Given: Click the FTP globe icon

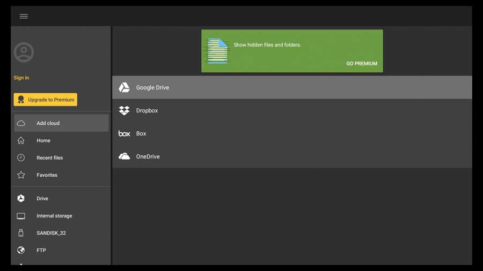Looking at the screenshot, I should [x=21, y=250].
